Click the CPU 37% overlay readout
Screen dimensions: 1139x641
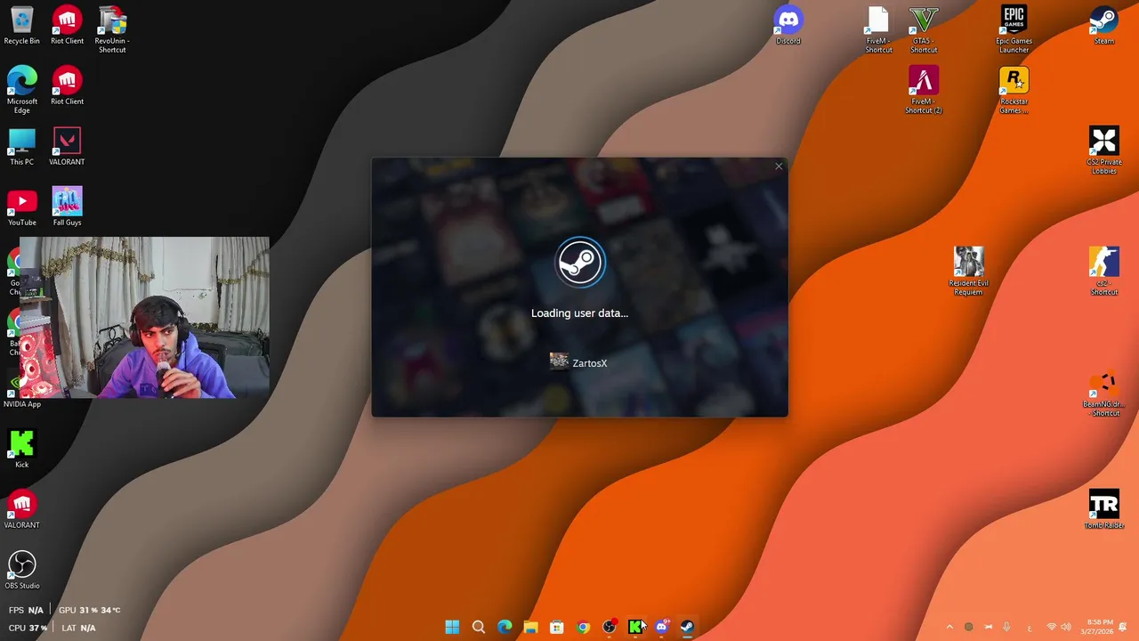pyautogui.click(x=28, y=628)
